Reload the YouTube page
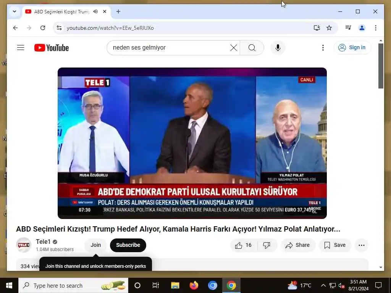 point(43,28)
